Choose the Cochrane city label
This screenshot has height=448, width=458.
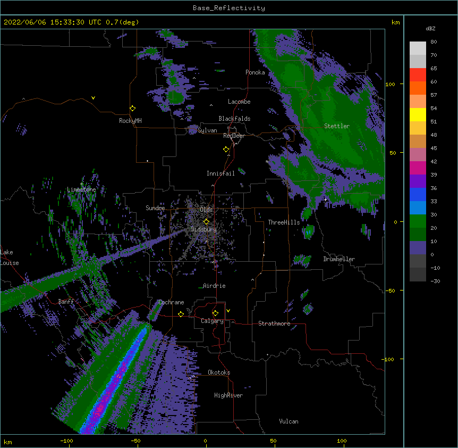171,302
